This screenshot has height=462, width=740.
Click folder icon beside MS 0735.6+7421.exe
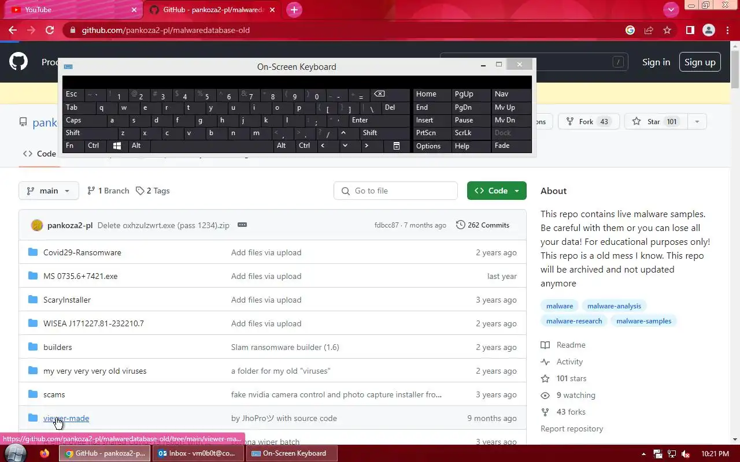(33, 276)
